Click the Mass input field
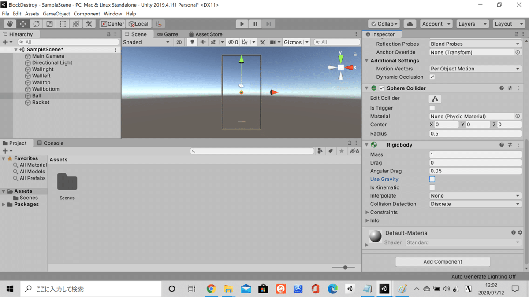This screenshot has height=297, width=529. [475, 154]
